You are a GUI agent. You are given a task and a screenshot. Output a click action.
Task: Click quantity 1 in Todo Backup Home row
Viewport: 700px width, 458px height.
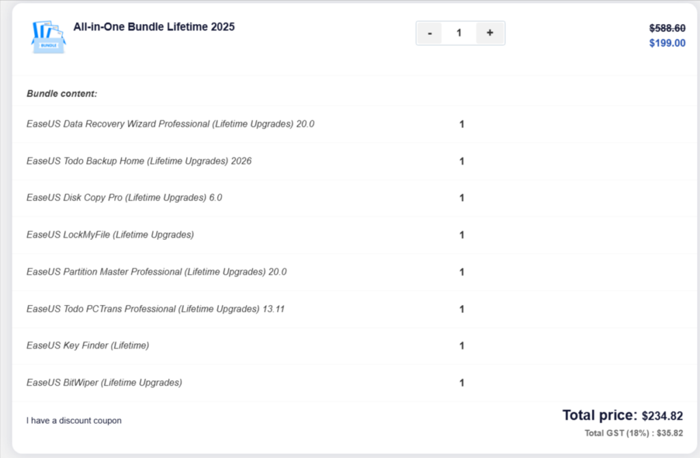coord(461,161)
